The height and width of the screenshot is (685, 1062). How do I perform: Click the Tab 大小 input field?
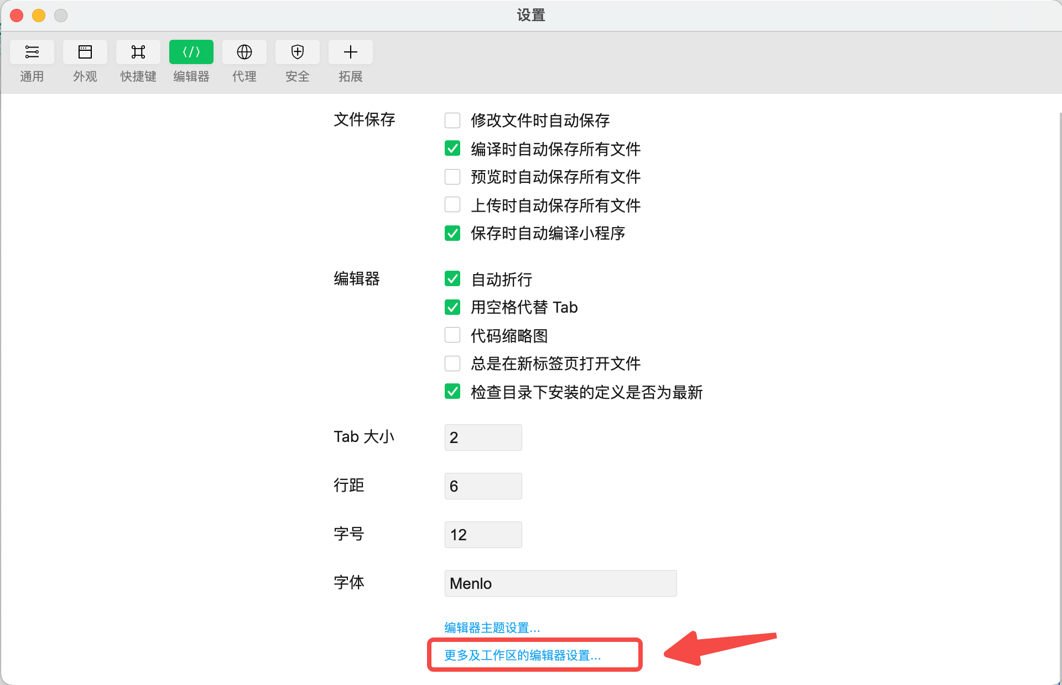482,437
